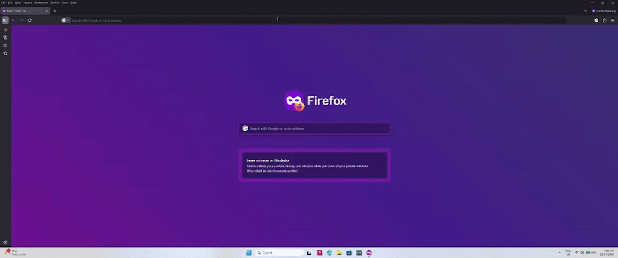Open the File menu
Screen dimensions: 618x258
click(3, 2)
